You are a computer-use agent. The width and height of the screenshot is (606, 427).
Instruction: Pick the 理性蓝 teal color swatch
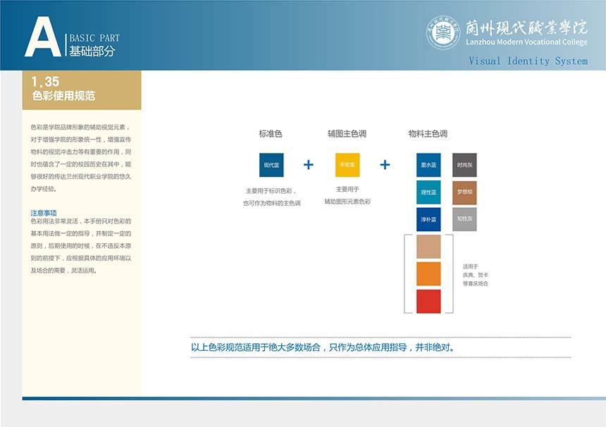point(428,192)
